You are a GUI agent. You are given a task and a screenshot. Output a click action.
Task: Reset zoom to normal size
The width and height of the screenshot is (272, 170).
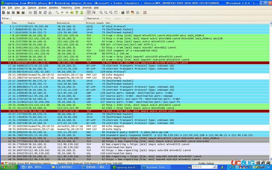pos(111,12)
